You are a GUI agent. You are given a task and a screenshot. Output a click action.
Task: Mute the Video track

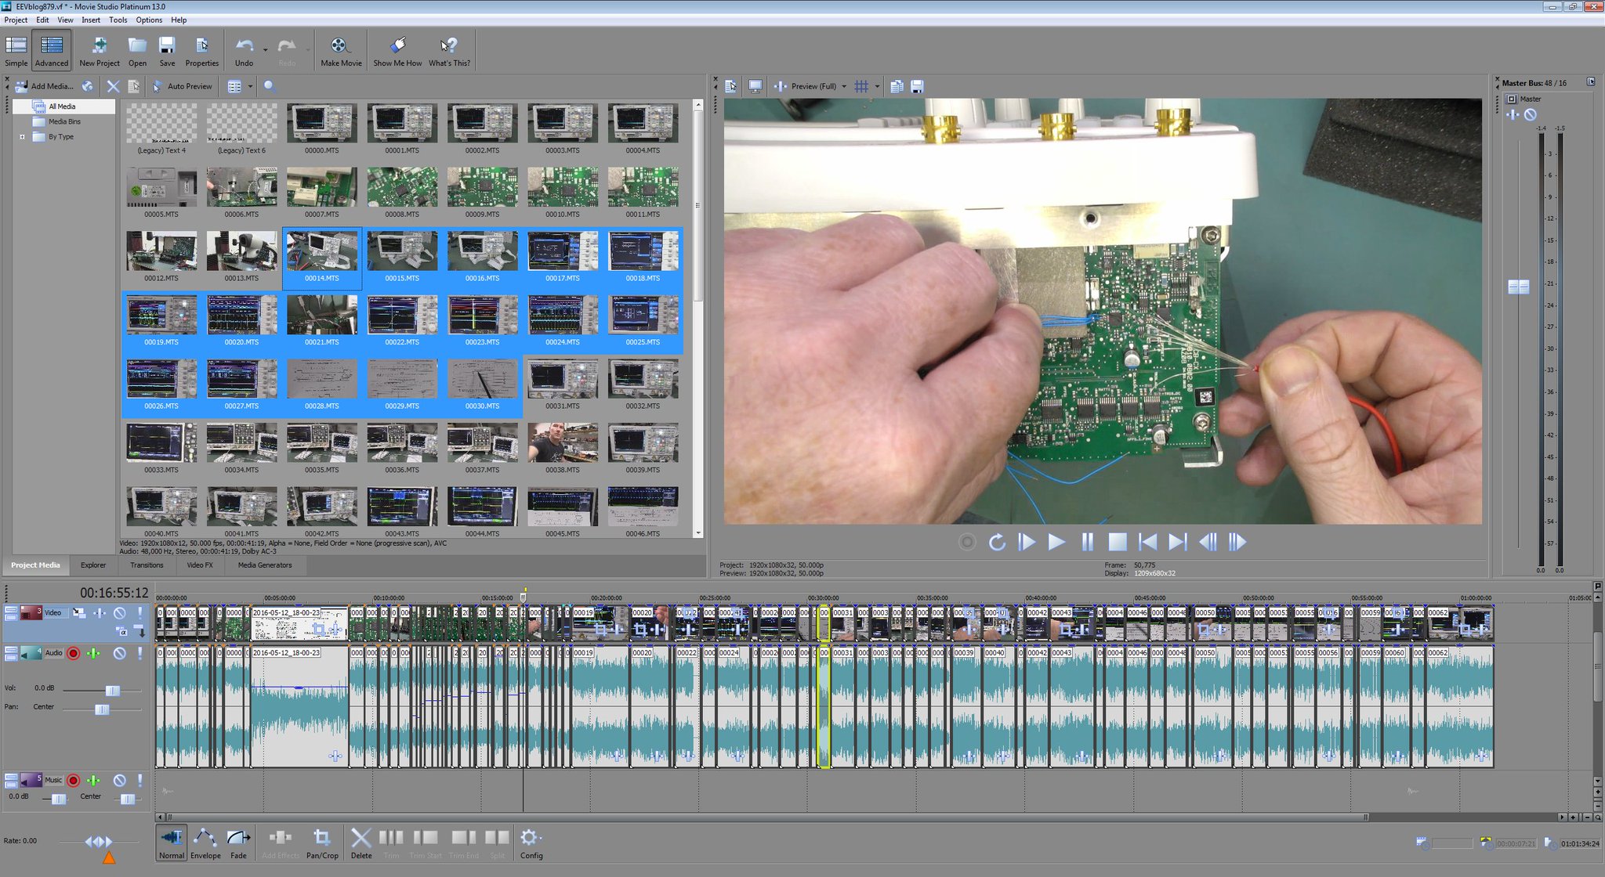119,613
